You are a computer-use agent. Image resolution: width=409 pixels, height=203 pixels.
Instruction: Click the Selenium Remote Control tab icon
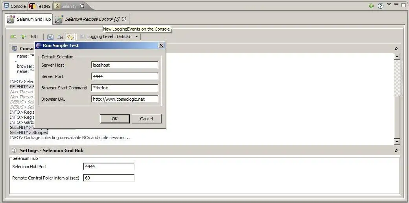click(59, 19)
